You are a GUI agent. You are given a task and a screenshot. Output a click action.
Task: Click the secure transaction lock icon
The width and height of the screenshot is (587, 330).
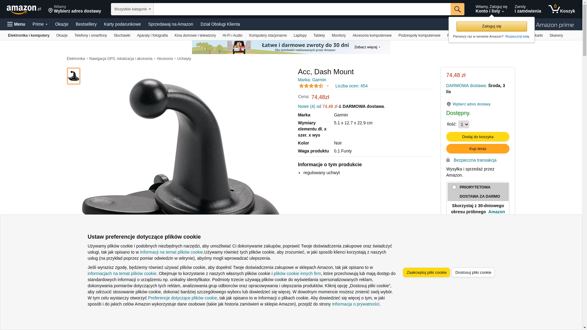[448, 160]
